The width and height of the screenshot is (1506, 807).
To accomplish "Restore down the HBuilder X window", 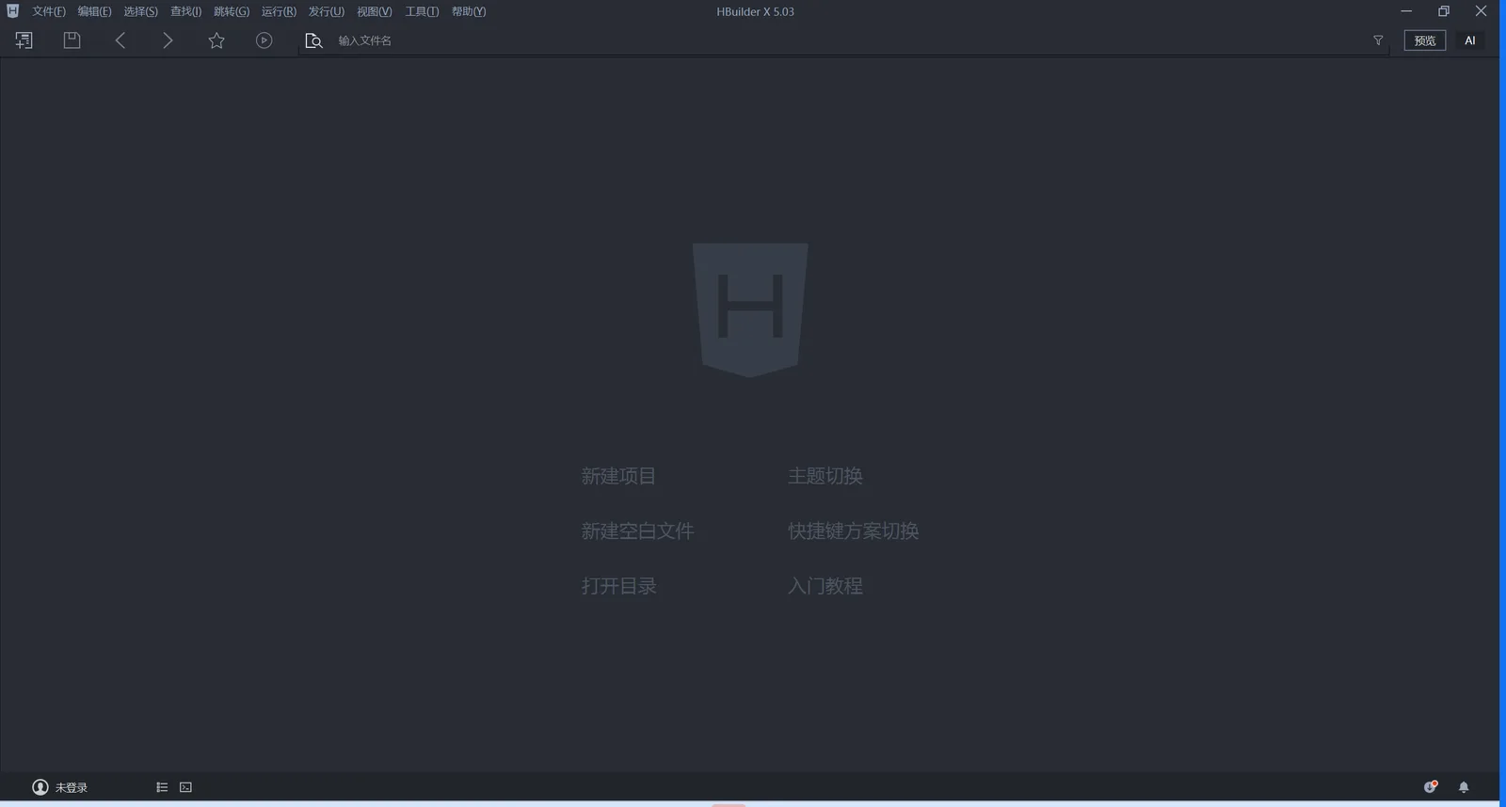I will (x=1444, y=11).
